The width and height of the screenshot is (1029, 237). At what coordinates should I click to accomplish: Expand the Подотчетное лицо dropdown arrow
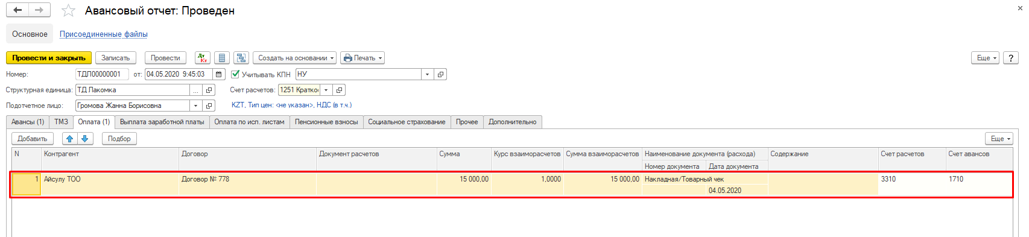[196, 106]
